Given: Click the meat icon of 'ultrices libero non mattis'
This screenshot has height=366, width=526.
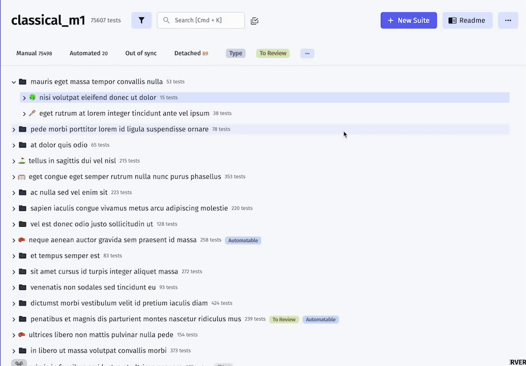Looking at the screenshot, I should tap(22, 335).
